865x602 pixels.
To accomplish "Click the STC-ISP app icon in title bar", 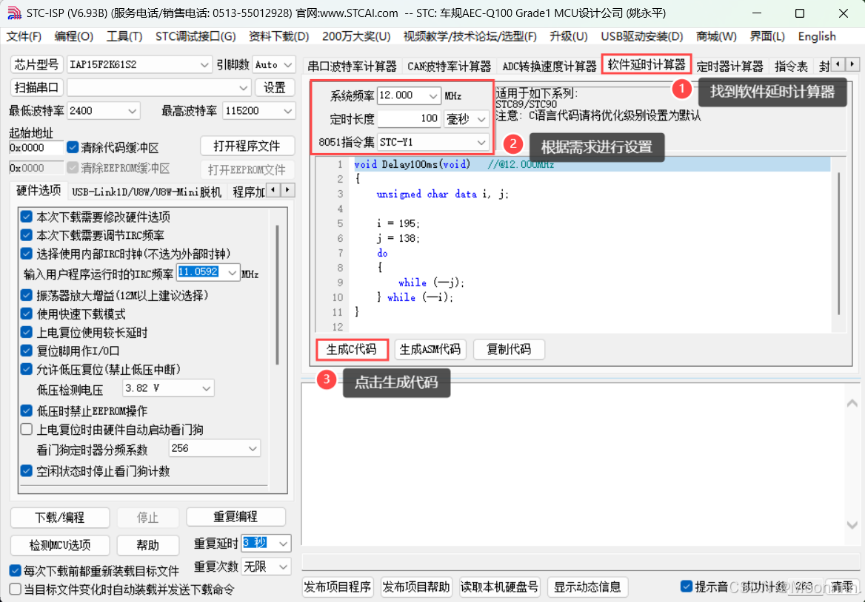I will 13,13.
